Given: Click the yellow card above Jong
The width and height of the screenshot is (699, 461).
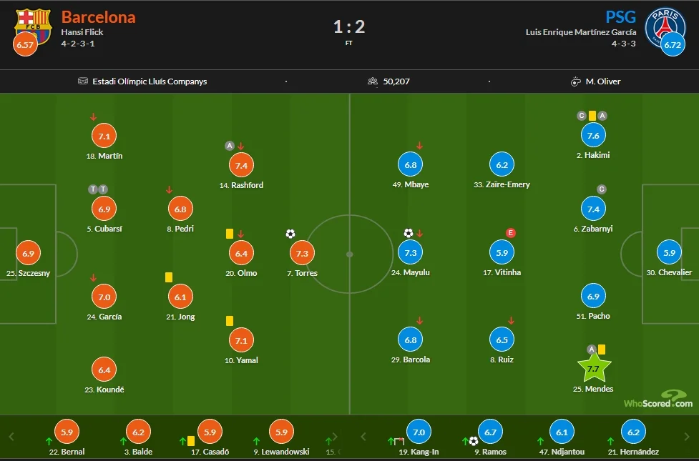Looking at the screenshot, I should (169, 277).
